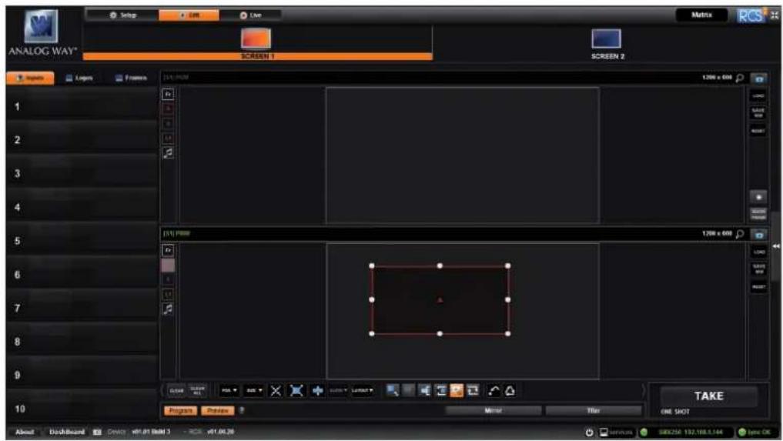Open the Setup mode tab
Viewport: 783px width, 441px height.
123,15
